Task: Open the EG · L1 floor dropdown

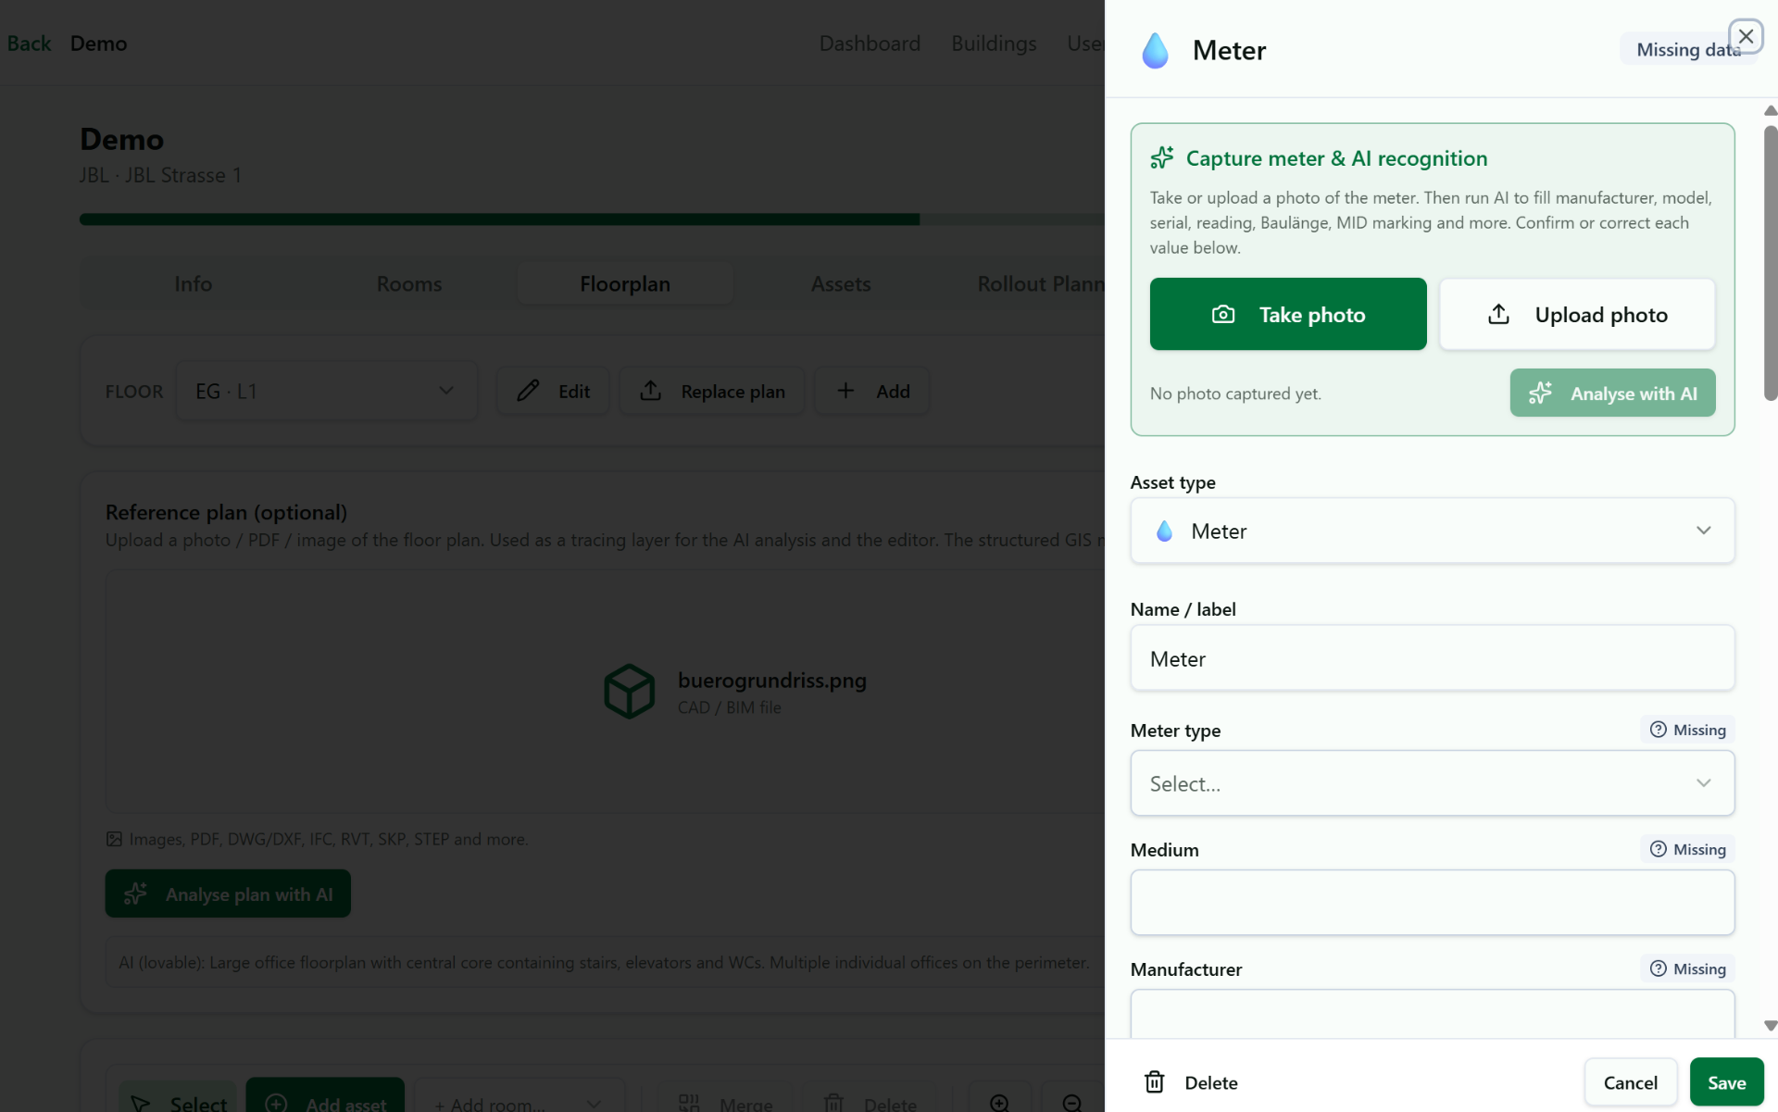Action: tap(326, 391)
